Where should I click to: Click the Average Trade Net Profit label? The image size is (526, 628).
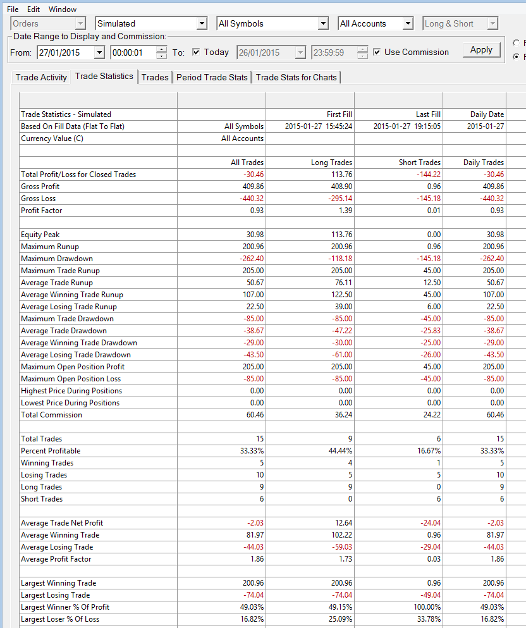(x=62, y=522)
